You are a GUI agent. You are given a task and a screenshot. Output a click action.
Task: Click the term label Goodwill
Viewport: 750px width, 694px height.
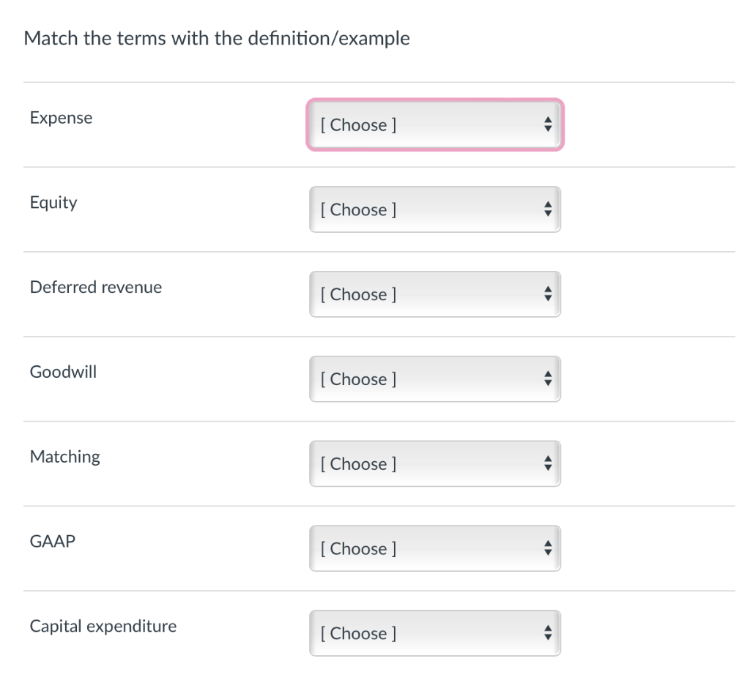(63, 372)
